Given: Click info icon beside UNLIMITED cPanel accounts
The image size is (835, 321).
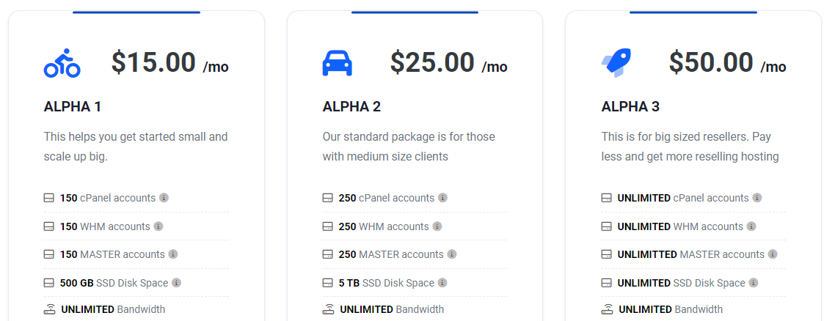Looking at the screenshot, I should pyautogui.click(x=757, y=198).
